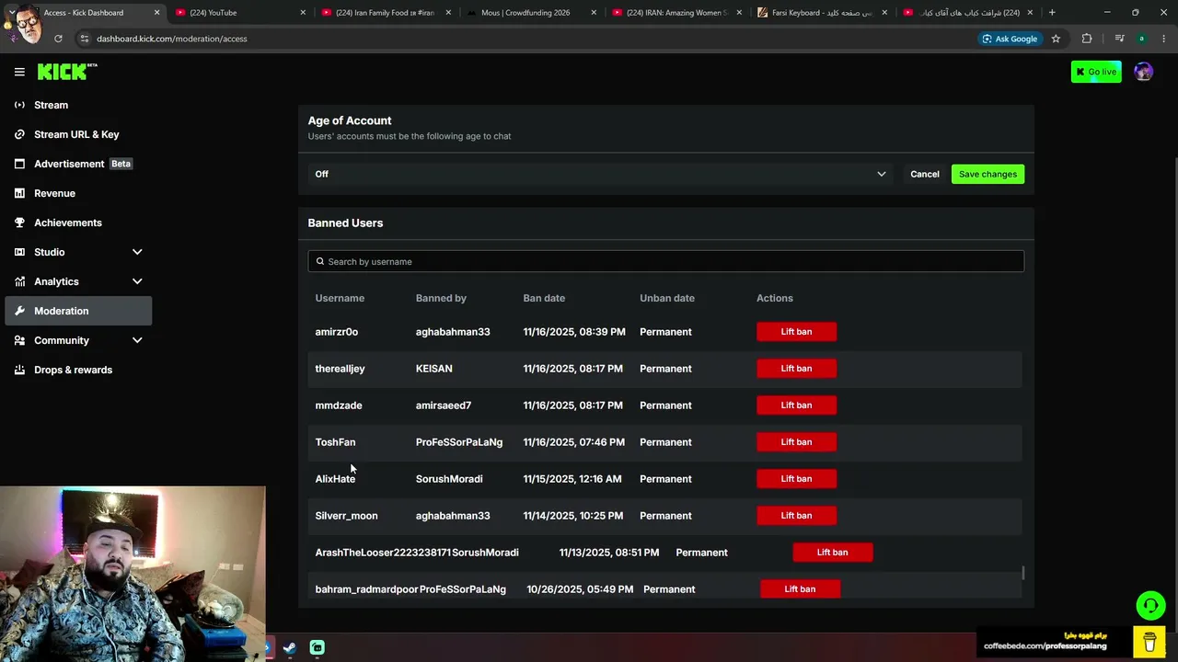Open the Stream section icon
This screenshot has width=1178, height=662.
(19, 105)
